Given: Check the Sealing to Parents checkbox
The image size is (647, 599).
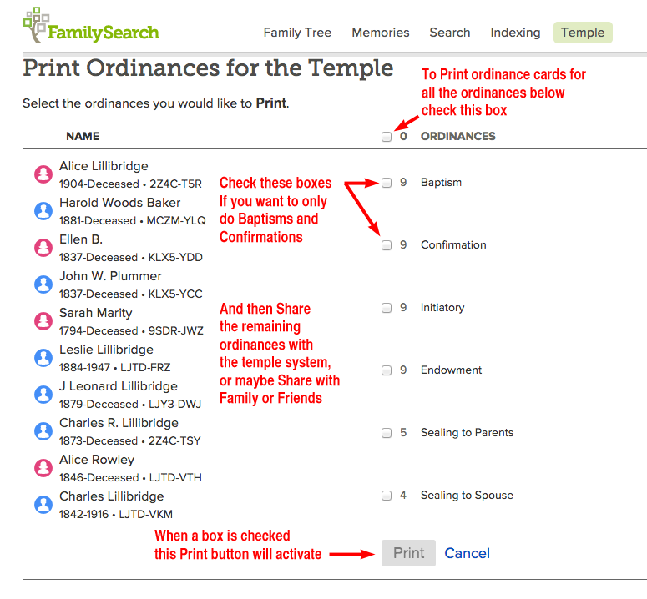Looking at the screenshot, I should click(x=387, y=433).
